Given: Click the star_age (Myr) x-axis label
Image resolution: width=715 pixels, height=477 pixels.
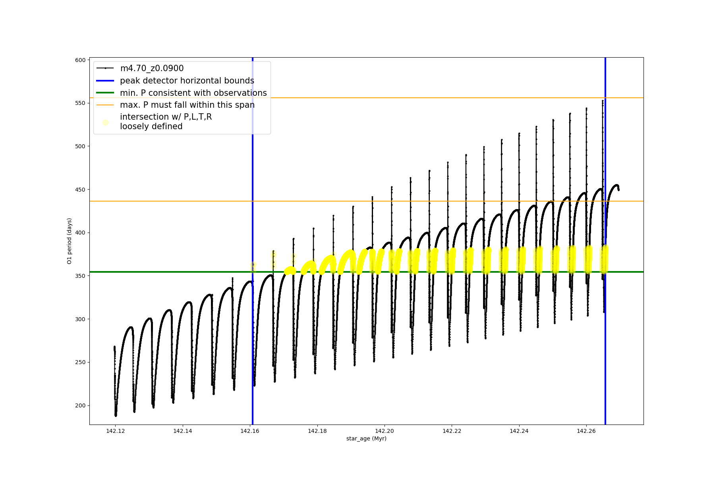Looking at the screenshot, I should (366, 438).
